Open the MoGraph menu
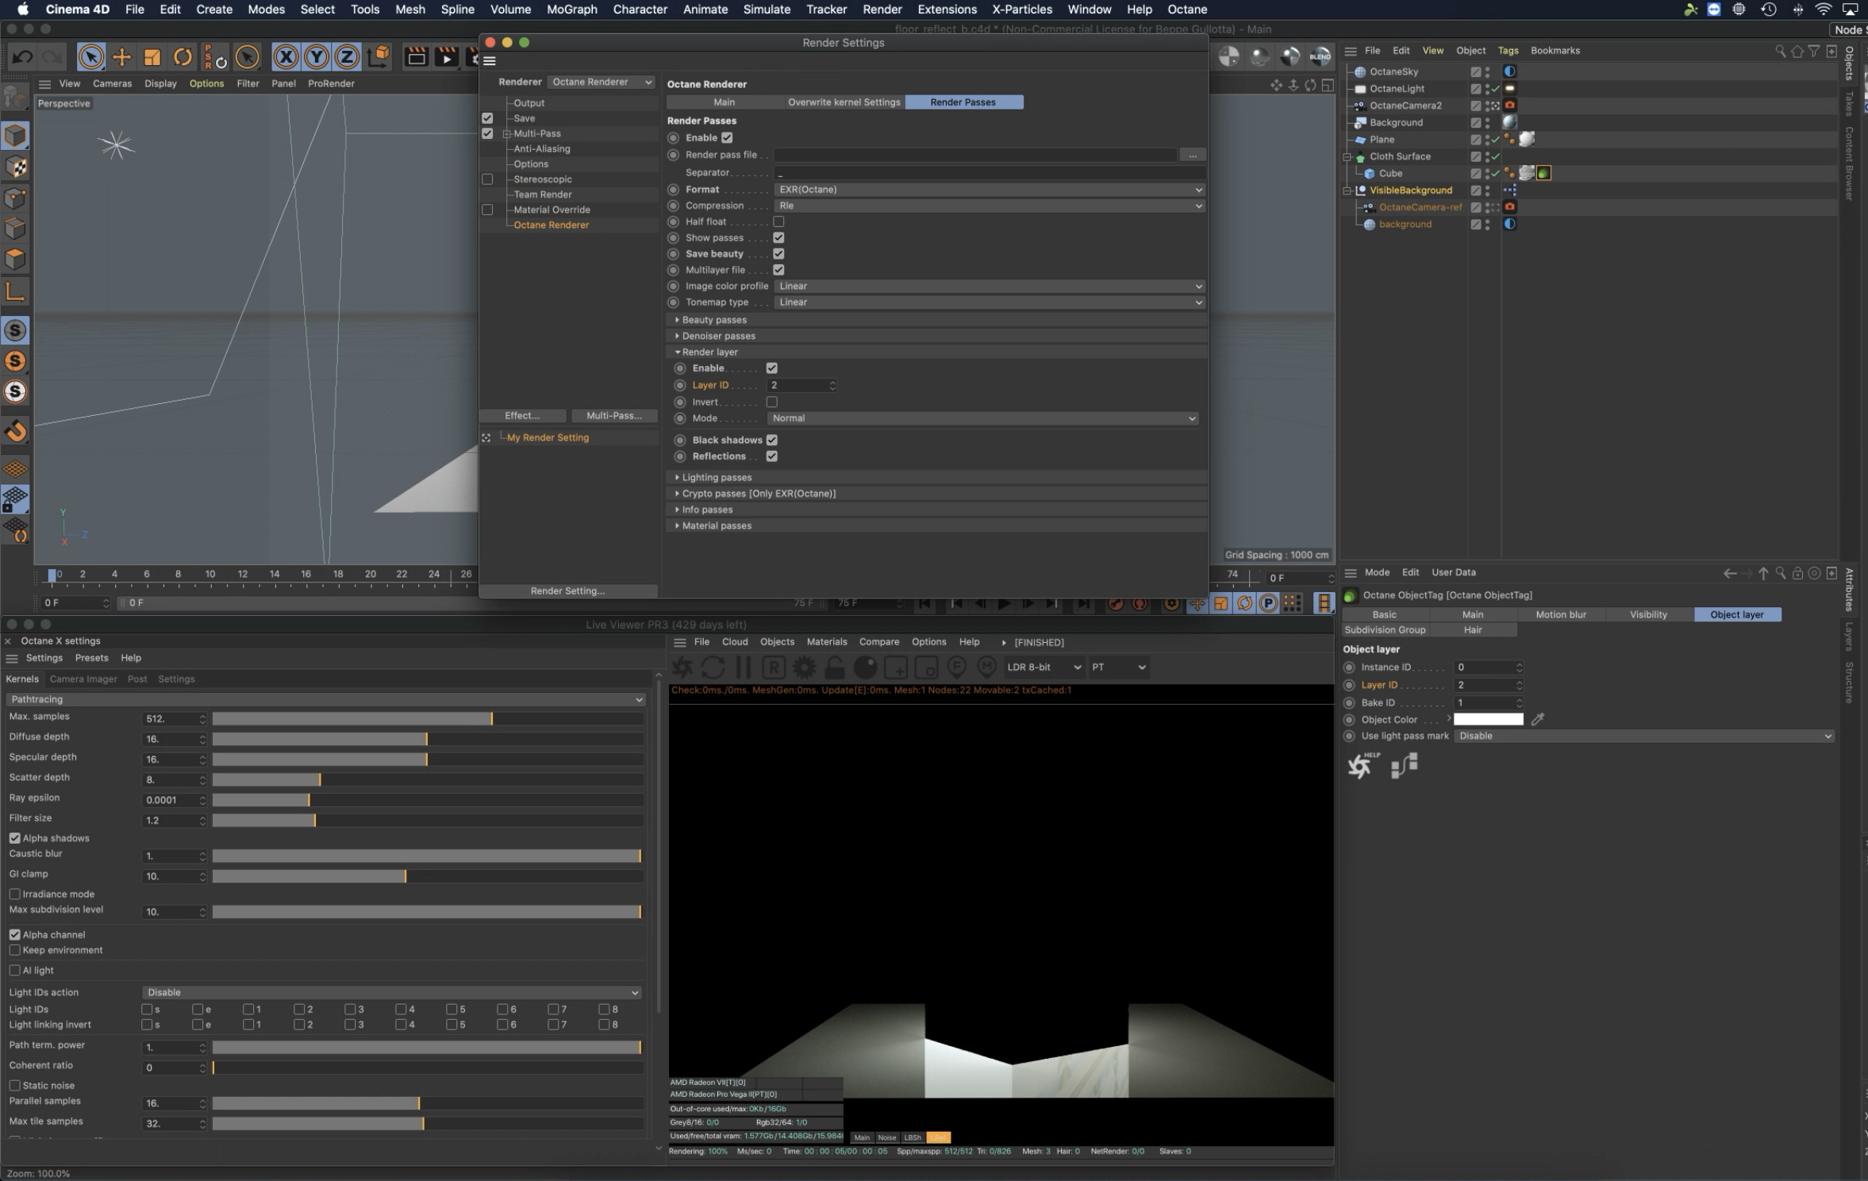1868x1181 pixels. [x=571, y=10]
